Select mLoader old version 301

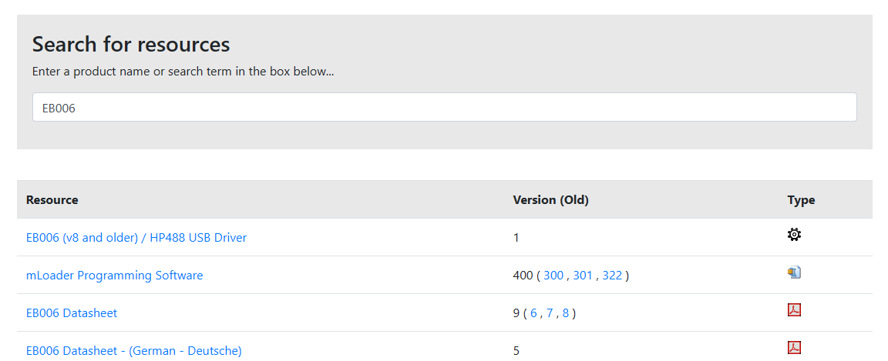583,276
